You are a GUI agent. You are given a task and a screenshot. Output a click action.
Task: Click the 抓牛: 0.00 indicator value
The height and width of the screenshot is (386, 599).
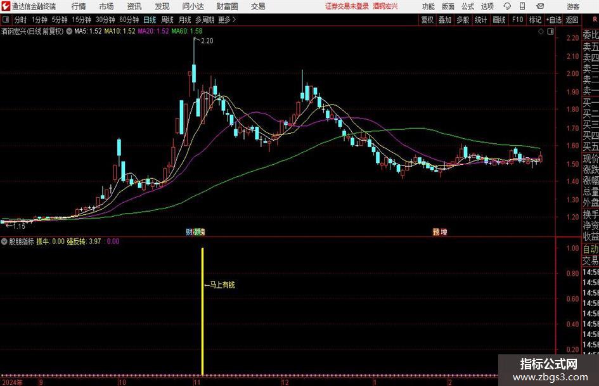[51, 241]
